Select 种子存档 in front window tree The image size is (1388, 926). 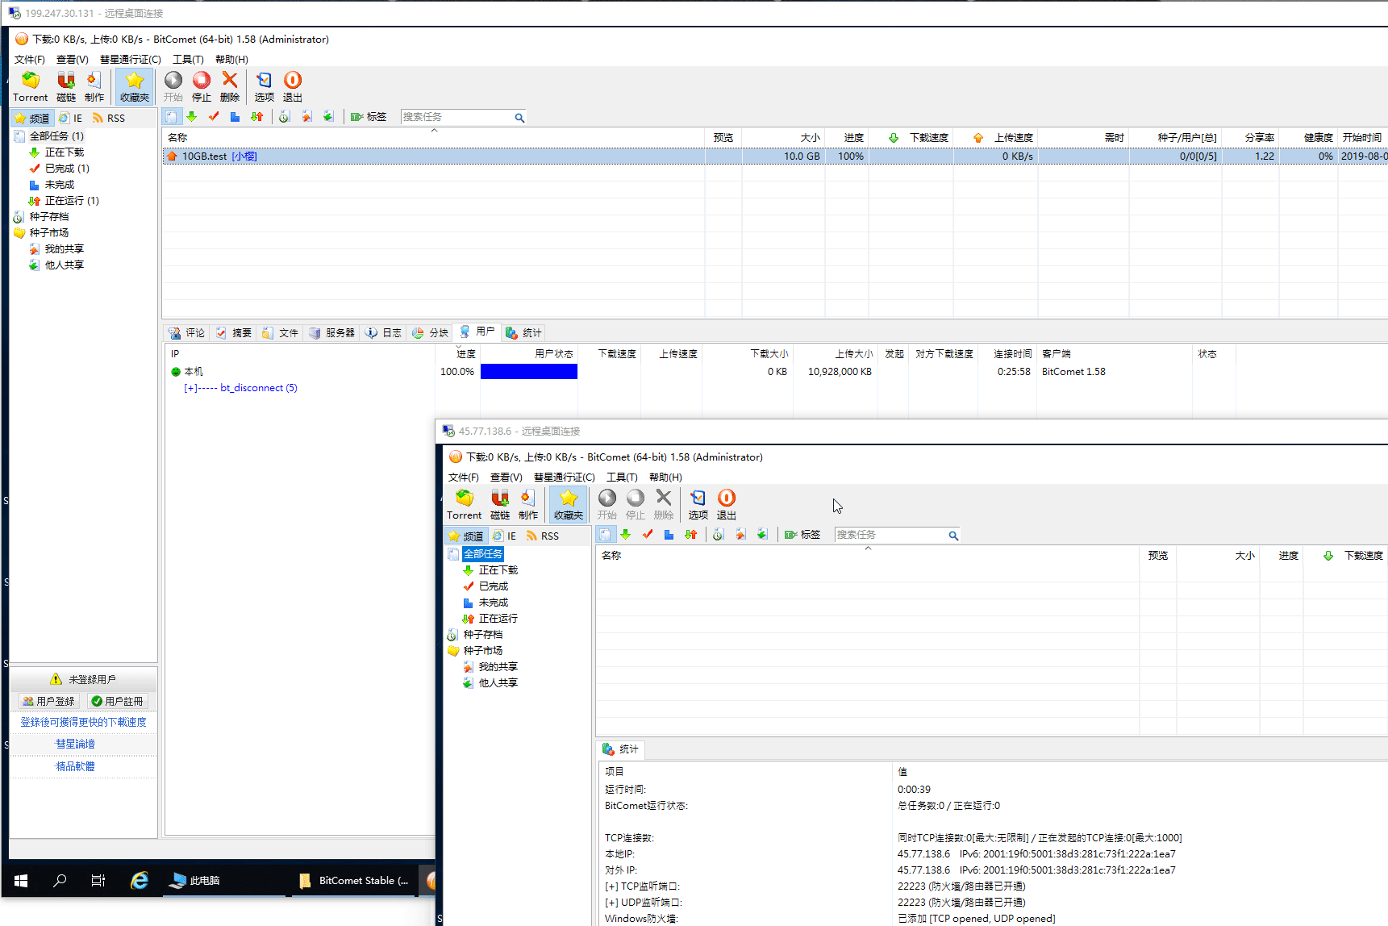(483, 635)
